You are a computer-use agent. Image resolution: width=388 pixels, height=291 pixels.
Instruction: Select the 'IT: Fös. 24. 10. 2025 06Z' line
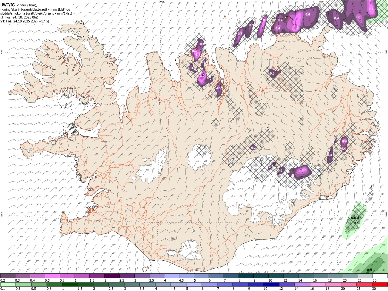19,17
